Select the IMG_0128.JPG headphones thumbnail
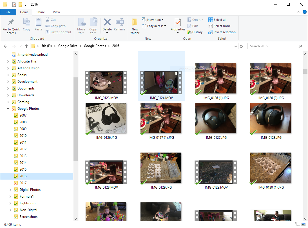Viewport: 308px width, 228px height. 271,118
